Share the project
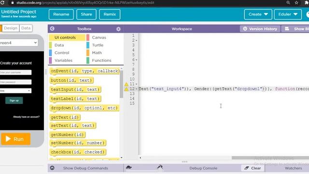Image resolution: width=309 pixels, height=174 pixels. (86, 14)
